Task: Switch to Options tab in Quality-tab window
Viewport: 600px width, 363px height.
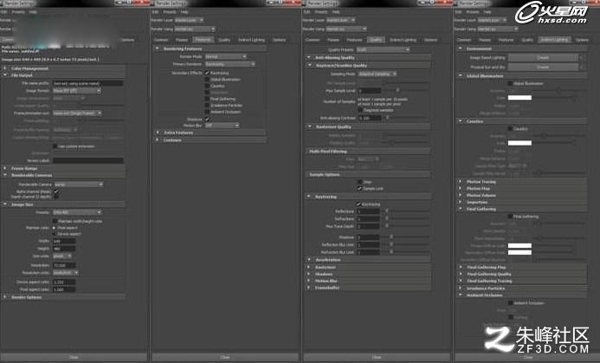Action: (x=430, y=40)
